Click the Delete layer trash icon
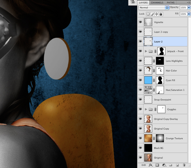Image resolution: width=191 pixels, height=168 pixels. click(184, 165)
